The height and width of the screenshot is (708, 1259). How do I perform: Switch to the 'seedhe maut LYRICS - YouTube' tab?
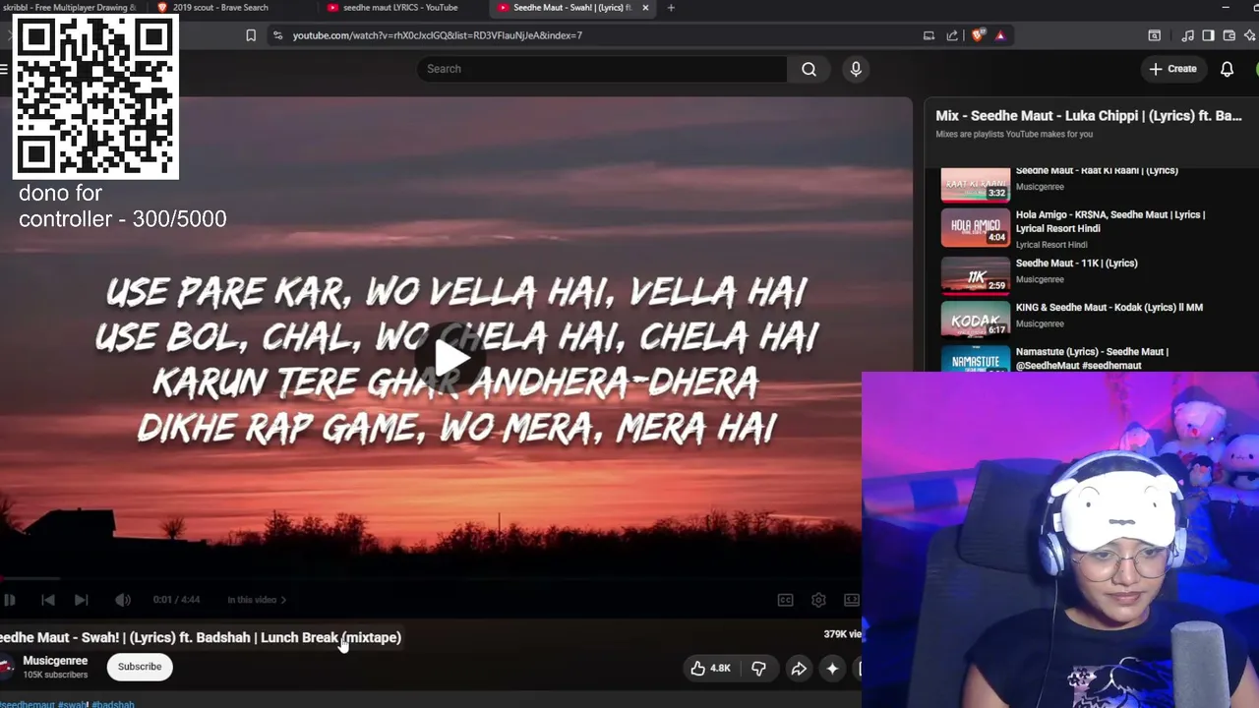tap(399, 8)
